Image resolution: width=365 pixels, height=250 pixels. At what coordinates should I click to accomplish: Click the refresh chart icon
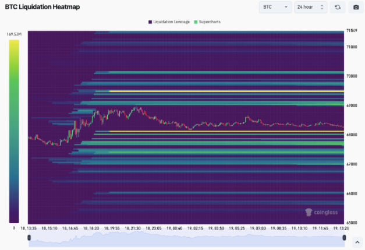[337, 8]
